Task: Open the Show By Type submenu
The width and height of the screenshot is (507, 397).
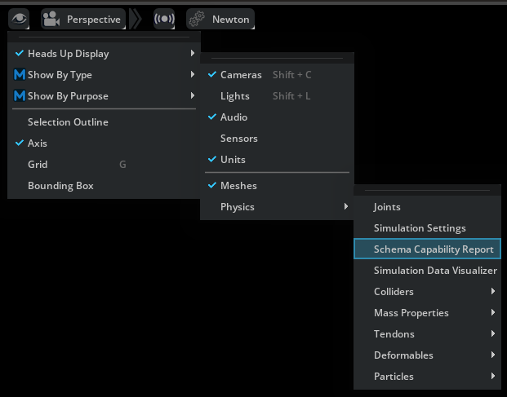Action: click(104, 74)
